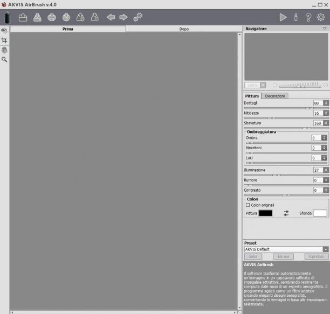This screenshot has width=330, height=314.
Task: Select the Hand pan tool
Action: (x=4, y=50)
